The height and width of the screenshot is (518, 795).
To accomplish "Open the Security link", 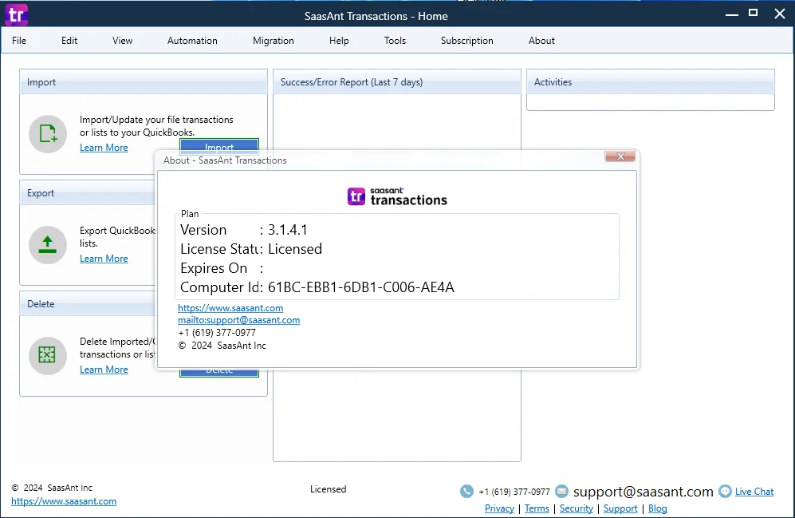I will [x=577, y=508].
